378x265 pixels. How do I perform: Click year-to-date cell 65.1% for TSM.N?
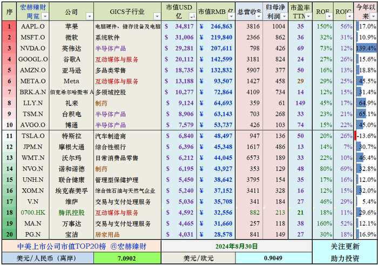click(x=366, y=114)
